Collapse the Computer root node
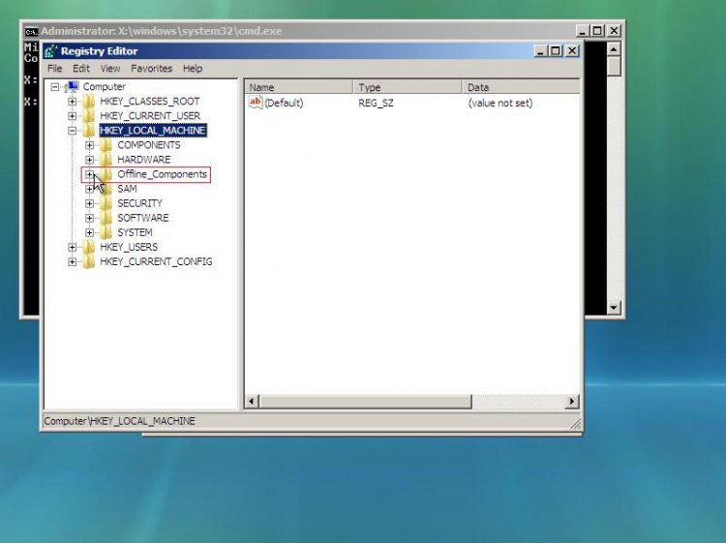This screenshot has width=726, height=543. 55,86
